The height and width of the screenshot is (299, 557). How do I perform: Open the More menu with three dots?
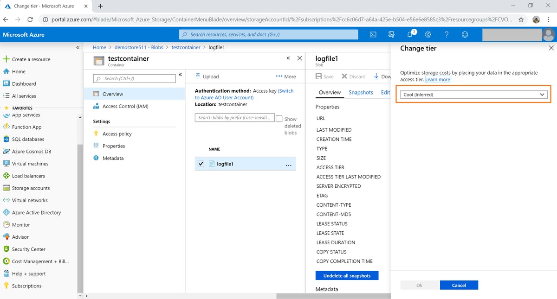(285, 76)
